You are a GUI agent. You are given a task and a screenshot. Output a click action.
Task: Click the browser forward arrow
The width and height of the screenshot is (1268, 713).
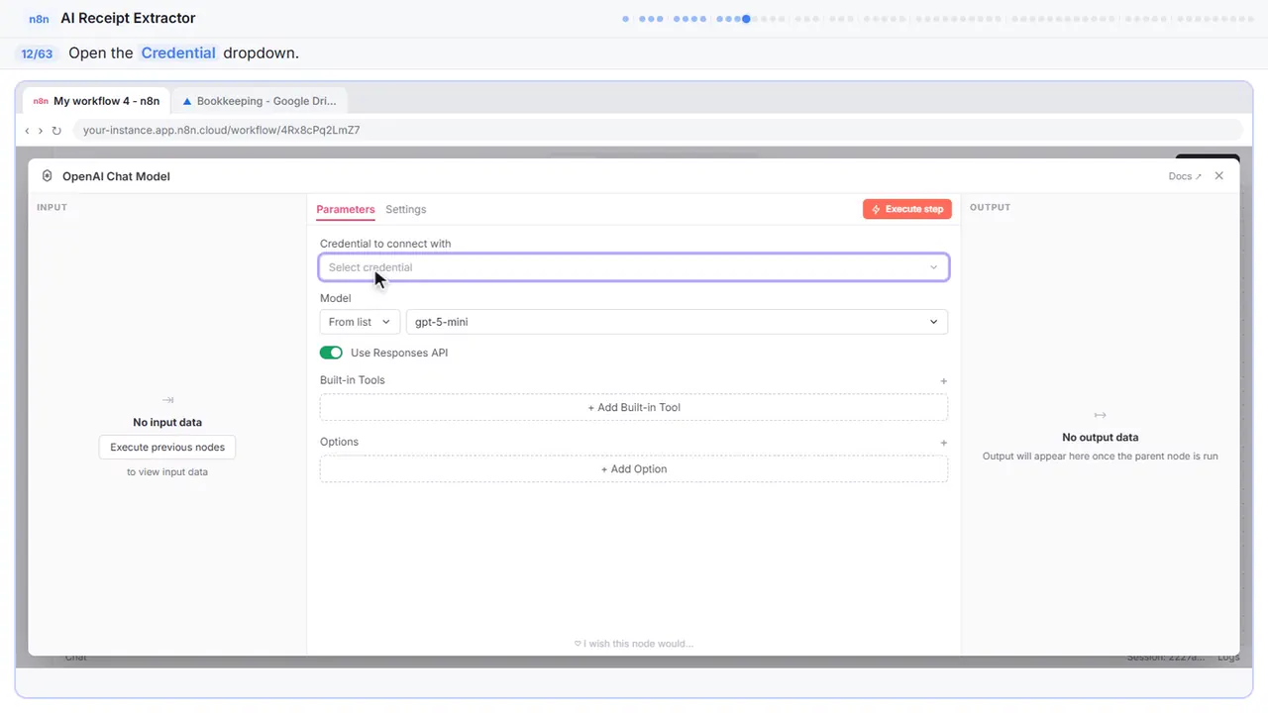(41, 130)
